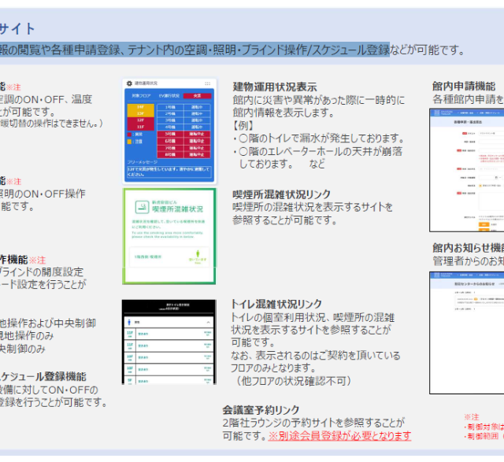This screenshot has height=462, width=504.
Task: Open the toilet congestion status screenshot
Action: (169, 342)
